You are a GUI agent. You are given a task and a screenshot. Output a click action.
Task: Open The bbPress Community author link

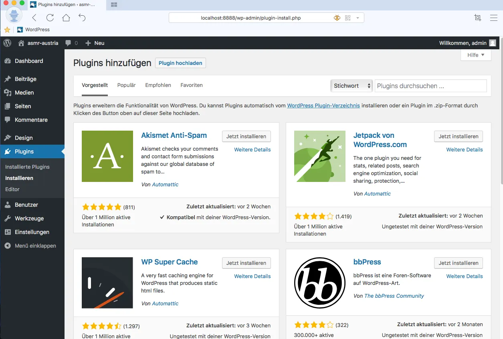click(x=394, y=296)
